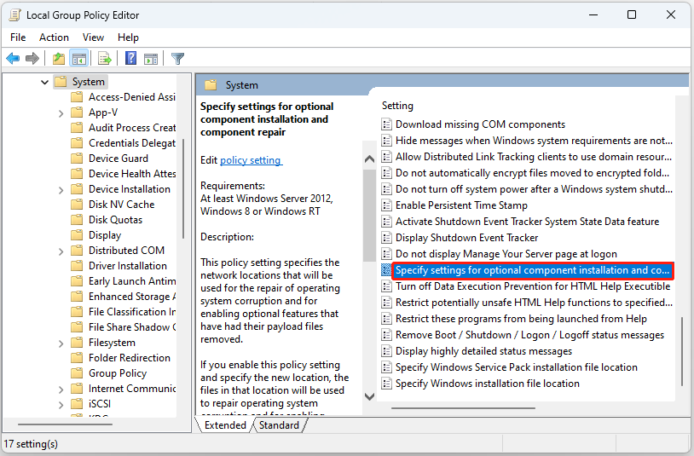Toggle Show/Hide Console Tree toolbar icon
Image resolution: width=694 pixels, height=456 pixels.
(x=79, y=58)
